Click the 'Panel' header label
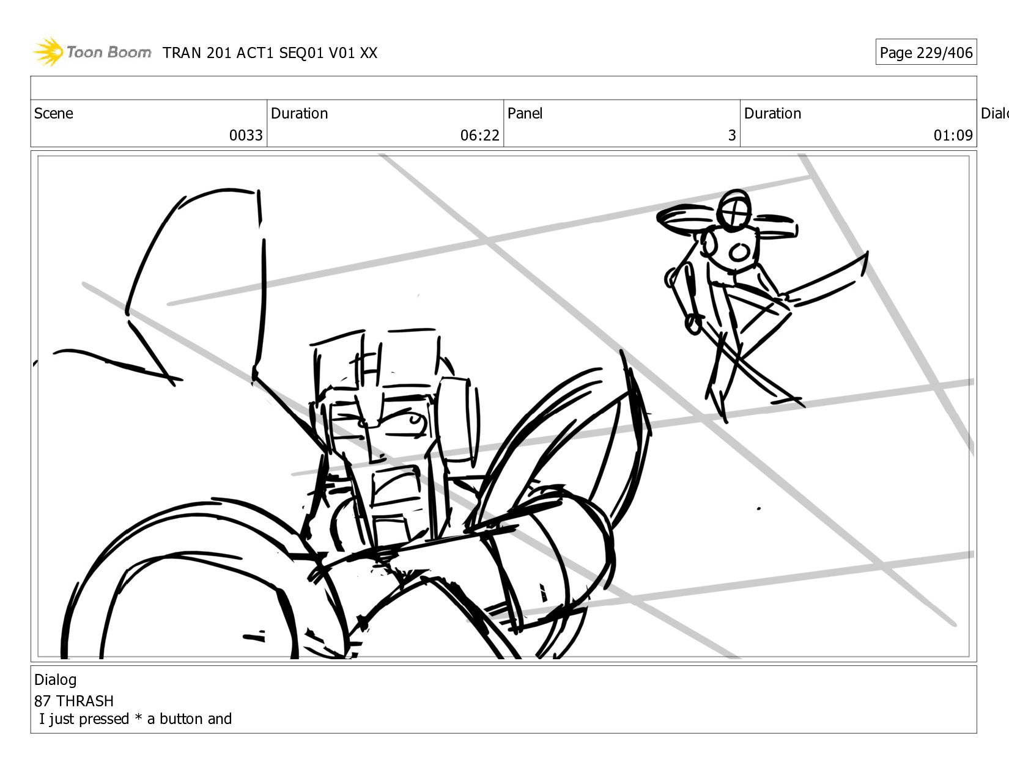1009x779 pixels. 525,114
